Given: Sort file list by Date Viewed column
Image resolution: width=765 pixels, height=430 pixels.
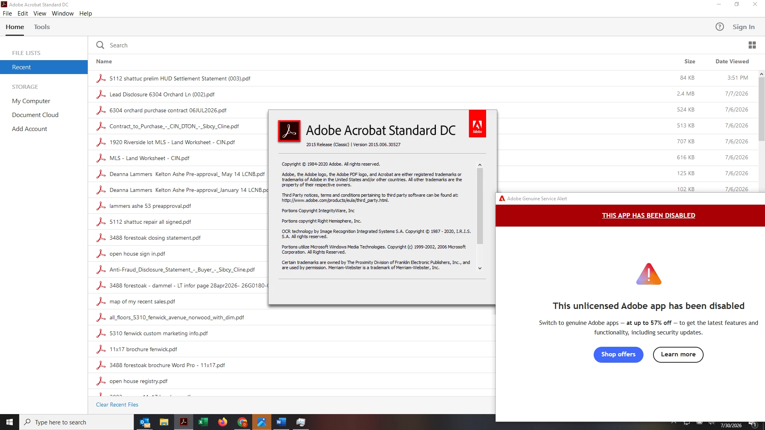Looking at the screenshot, I should click(x=732, y=61).
